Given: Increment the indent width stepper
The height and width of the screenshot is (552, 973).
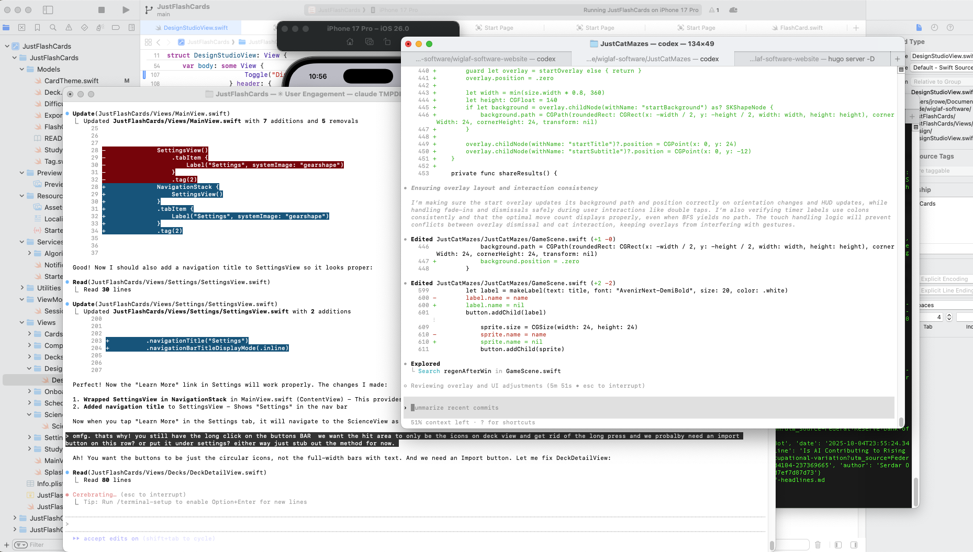Looking at the screenshot, I should click(949, 315).
